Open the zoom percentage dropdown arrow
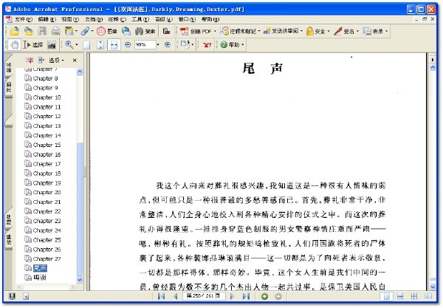The image size is (443, 308). [x=158, y=44]
